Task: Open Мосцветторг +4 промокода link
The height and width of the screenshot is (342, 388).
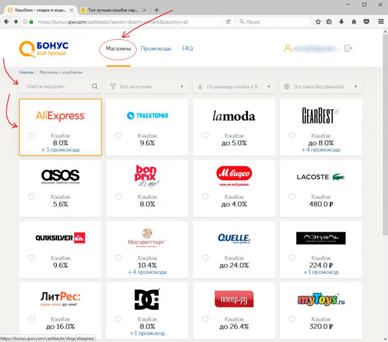Action: click(147, 272)
